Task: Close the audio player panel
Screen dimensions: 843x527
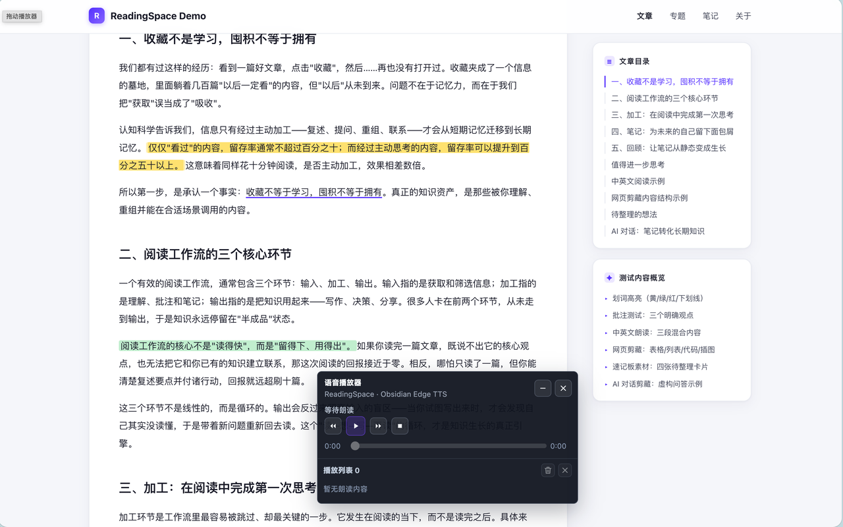Action: [x=563, y=388]
